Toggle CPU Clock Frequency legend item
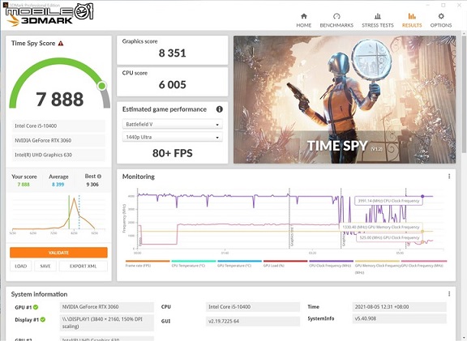 pyautogui.click(x=331, y=263)
